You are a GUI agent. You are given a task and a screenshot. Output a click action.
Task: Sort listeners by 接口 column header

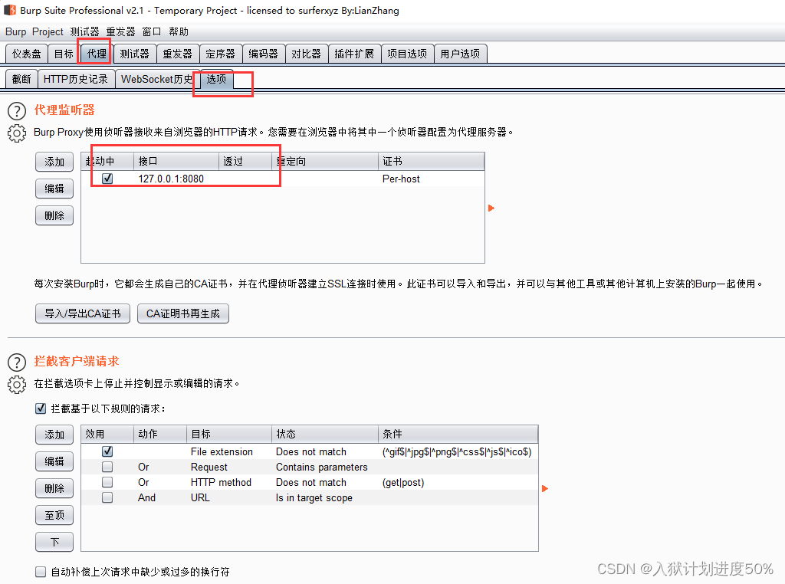tap(176, 161)
